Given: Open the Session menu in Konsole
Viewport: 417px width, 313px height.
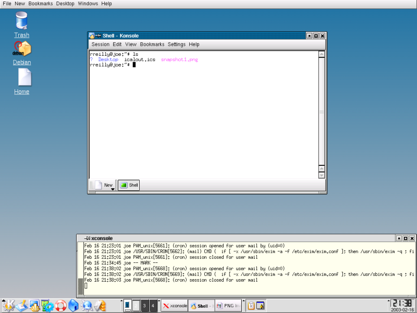Looking at the screenshot, I should click(101, 44).
